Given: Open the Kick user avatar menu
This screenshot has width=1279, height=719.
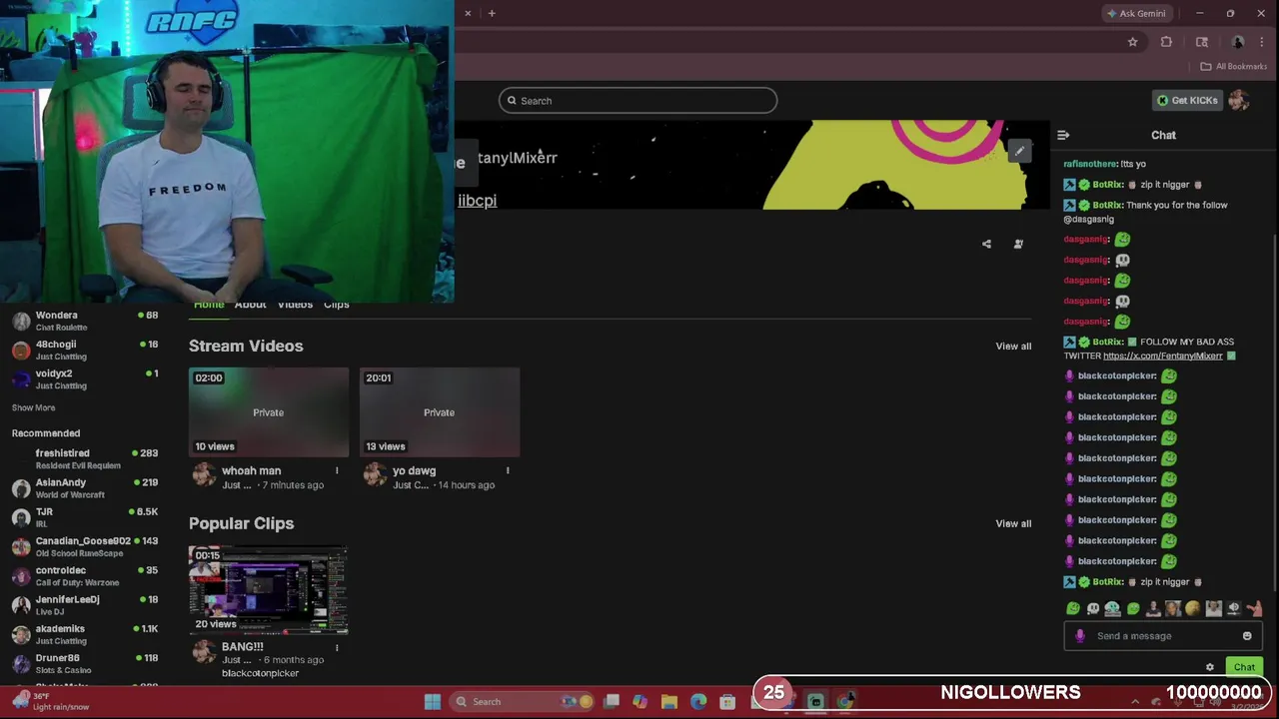Looking at the screenshot, I should tap(1239, 100).
